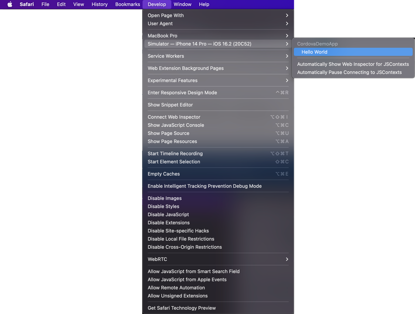
Task: Choose Empty Caches
Action: 218,174
